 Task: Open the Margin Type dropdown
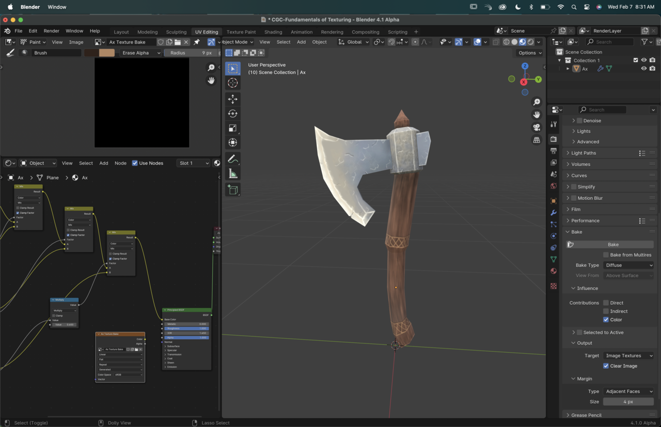pos(628,391)
